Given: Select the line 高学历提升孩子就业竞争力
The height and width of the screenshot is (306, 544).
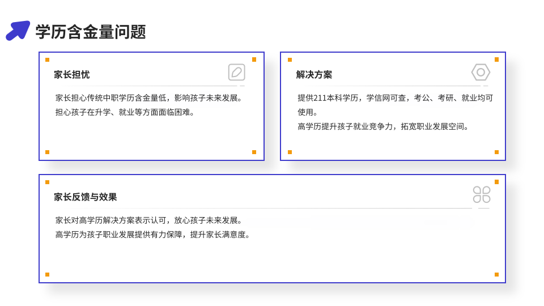Looking at the screenshot, I should point(385,126).
